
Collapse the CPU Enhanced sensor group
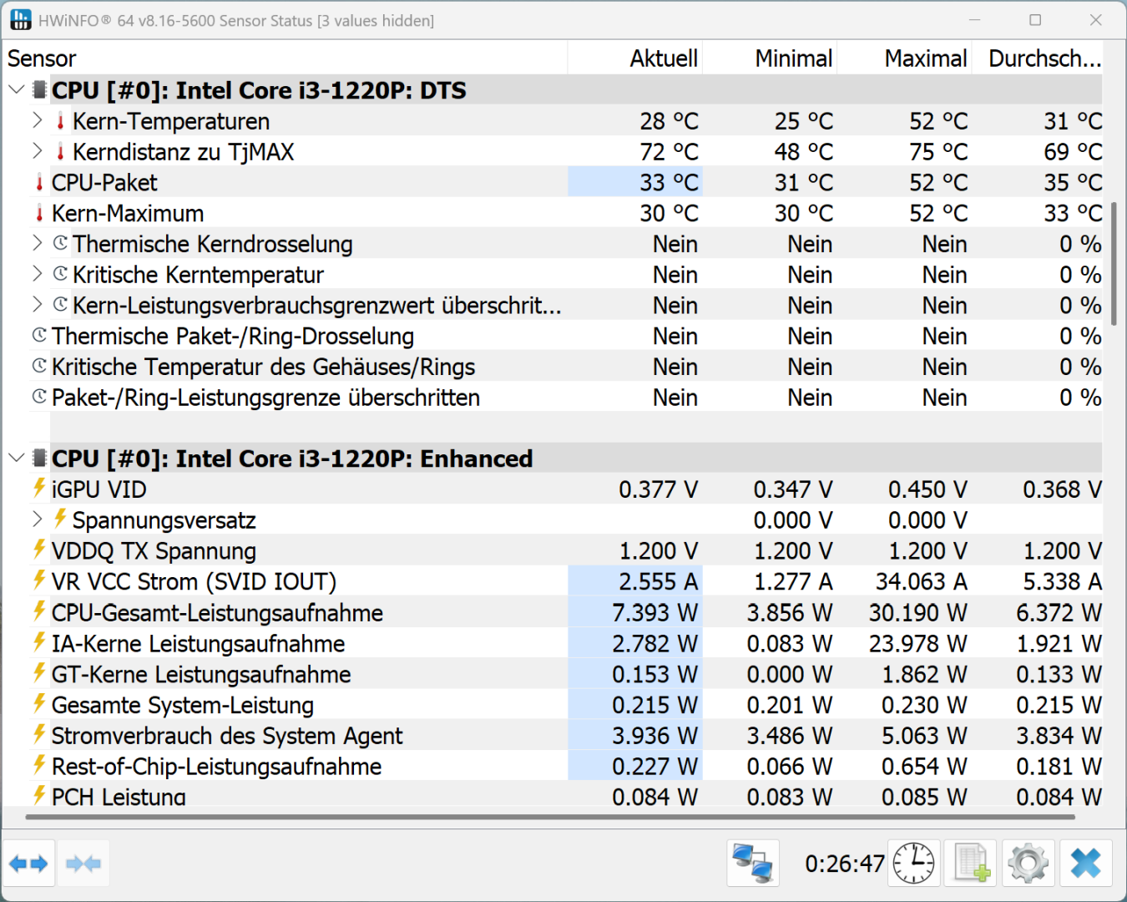click(x=16, y=457)
